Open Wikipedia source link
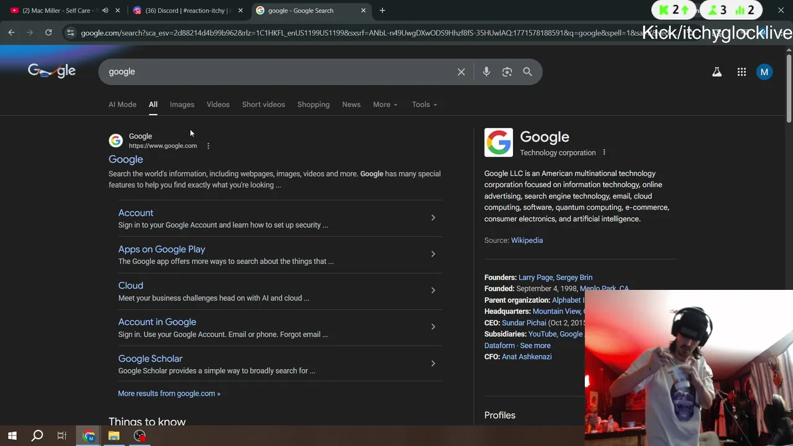 527,240
